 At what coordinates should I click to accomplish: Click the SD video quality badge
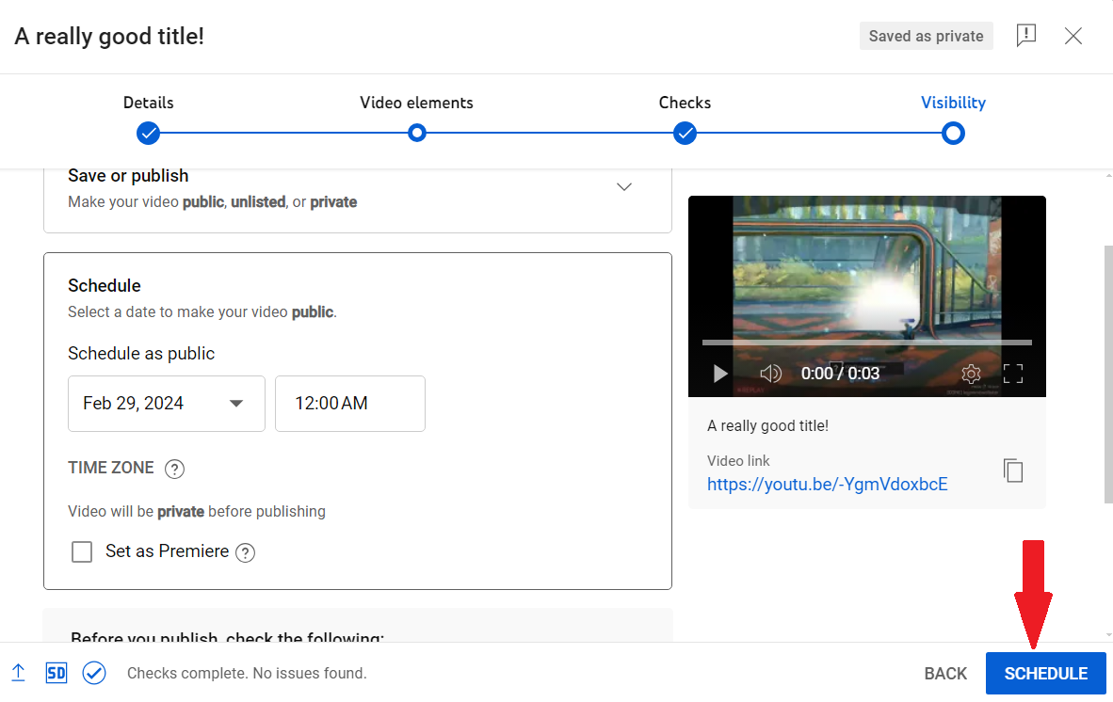coord(56,673)
